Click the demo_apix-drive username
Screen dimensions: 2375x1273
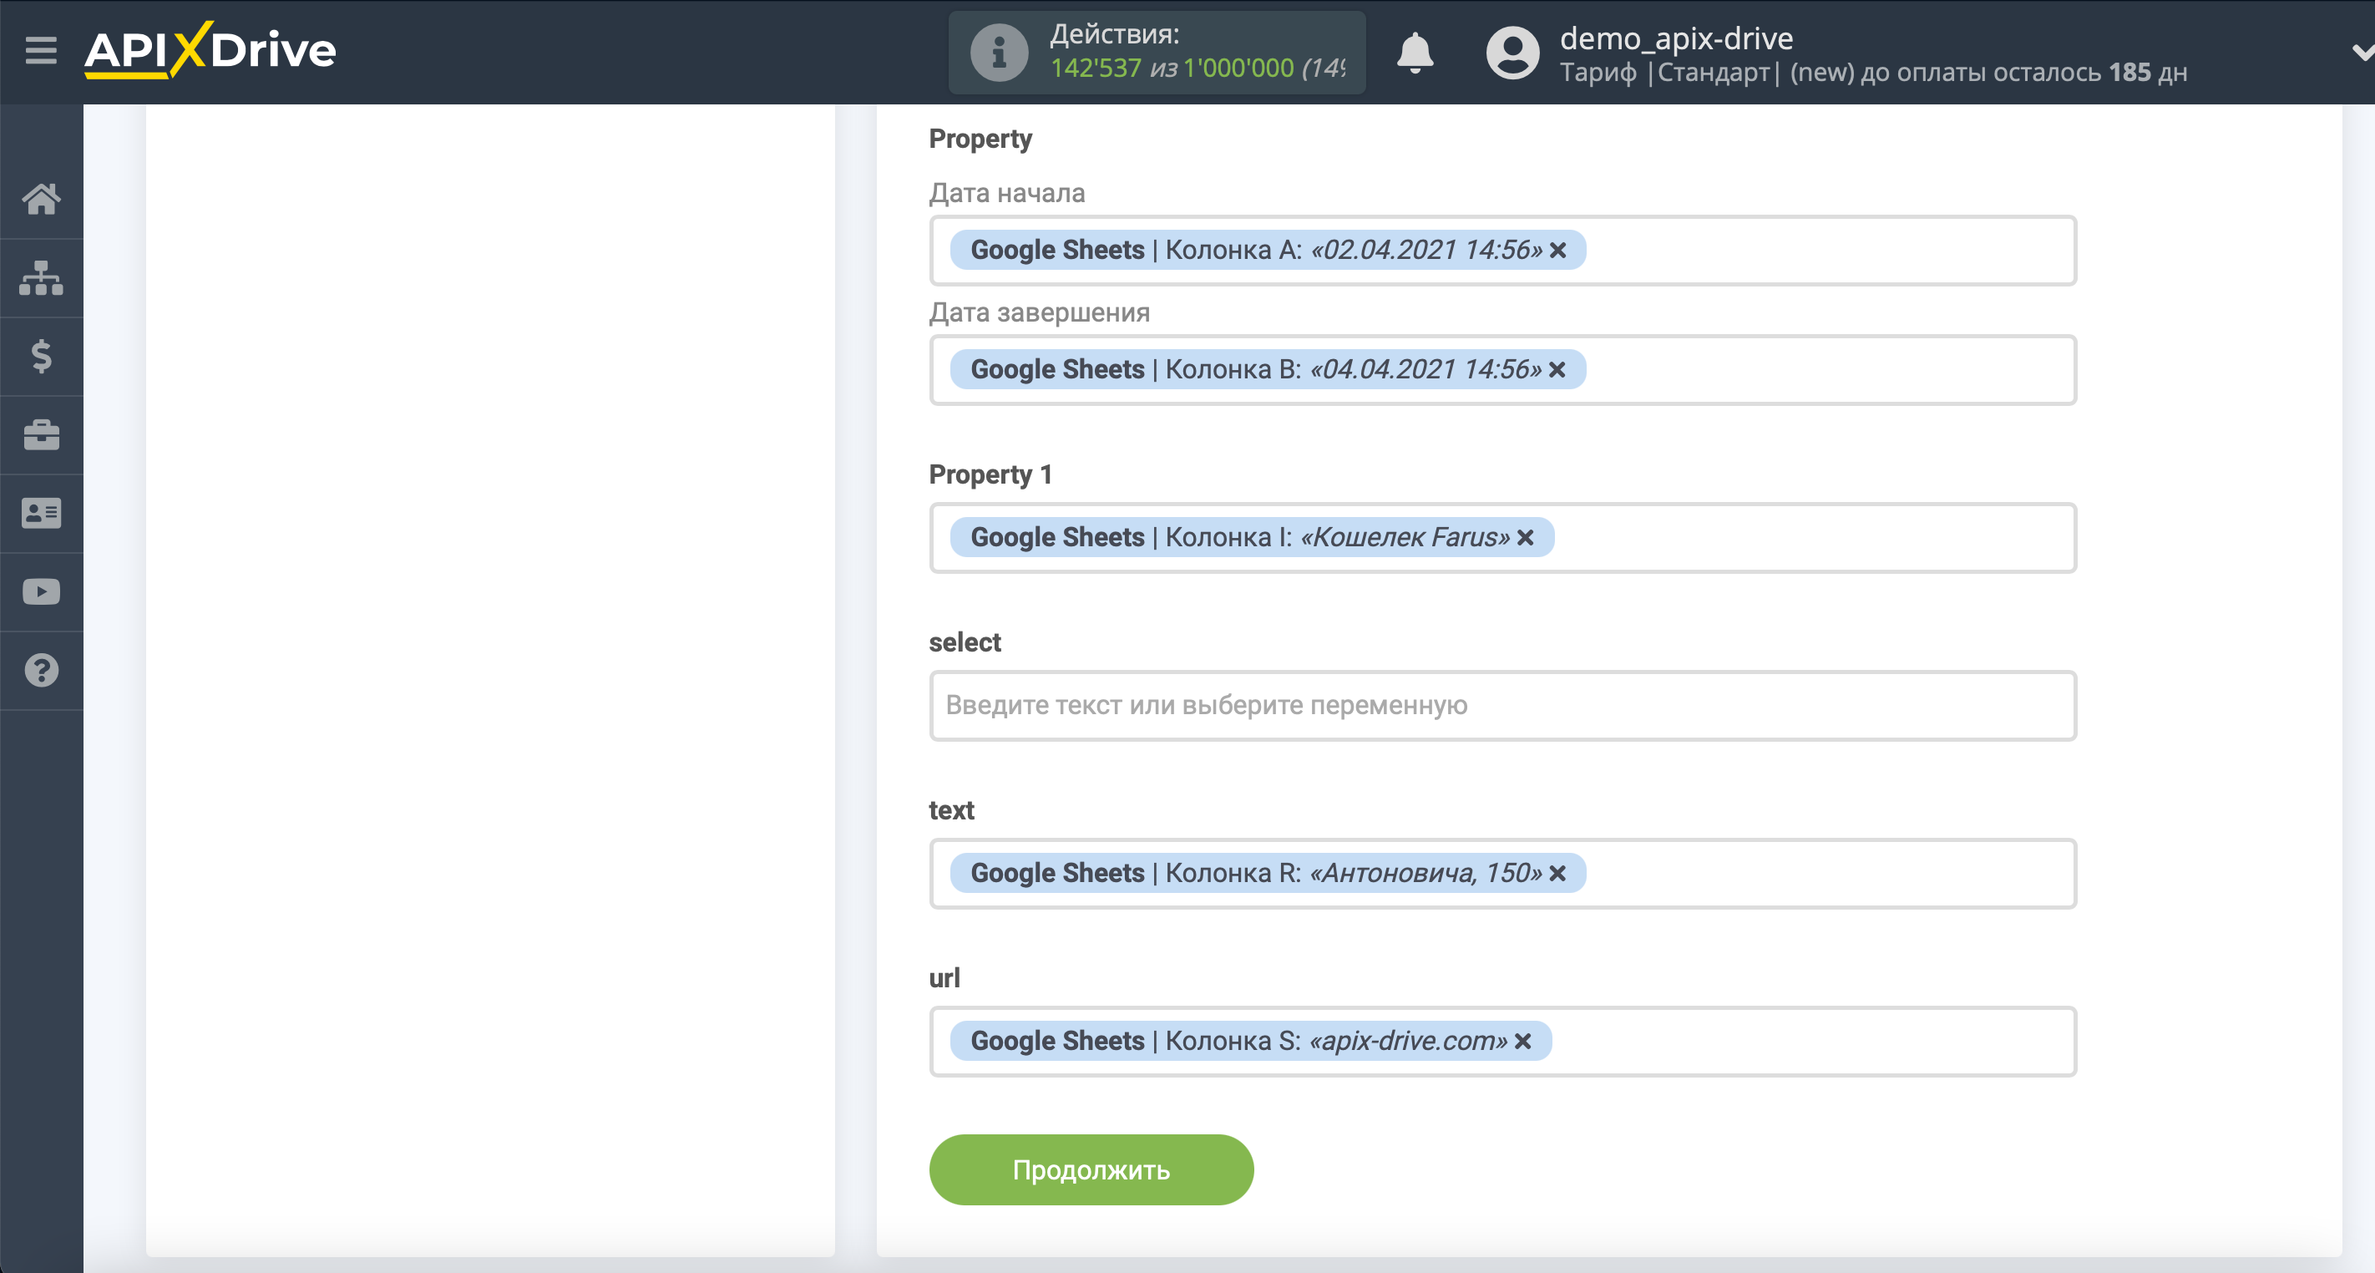(1676, 38)
